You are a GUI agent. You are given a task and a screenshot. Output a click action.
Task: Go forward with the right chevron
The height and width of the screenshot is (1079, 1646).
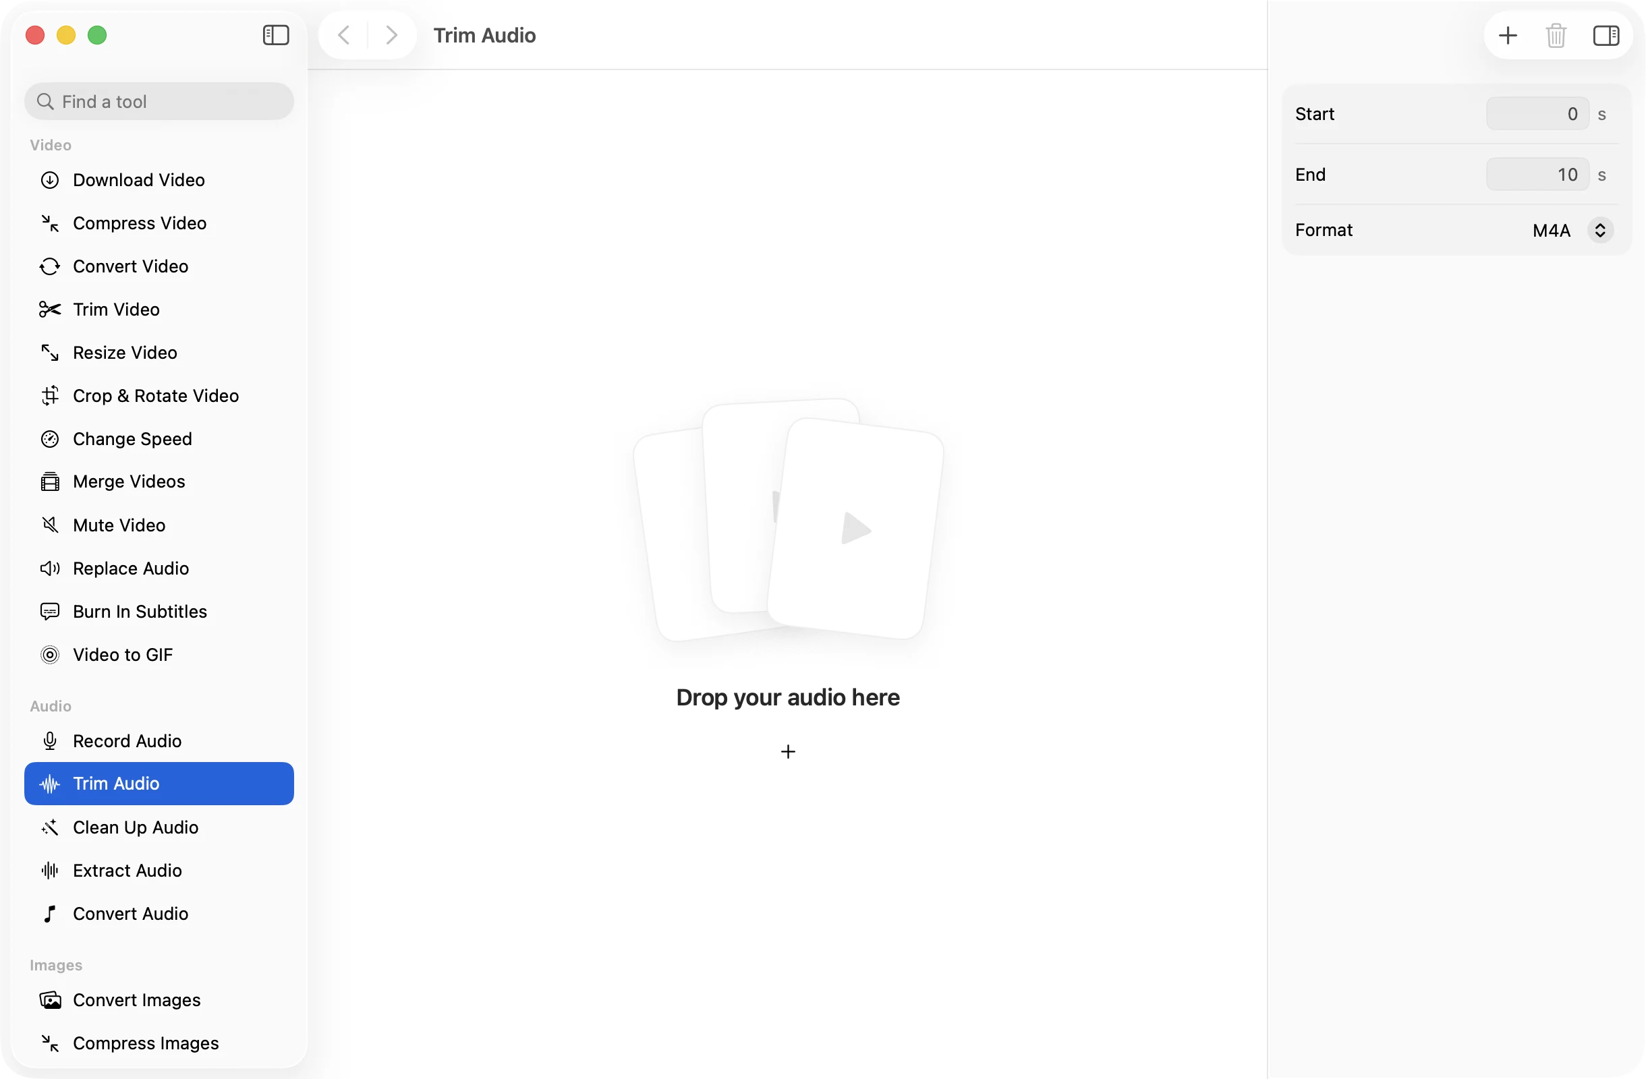click(391, 35)
